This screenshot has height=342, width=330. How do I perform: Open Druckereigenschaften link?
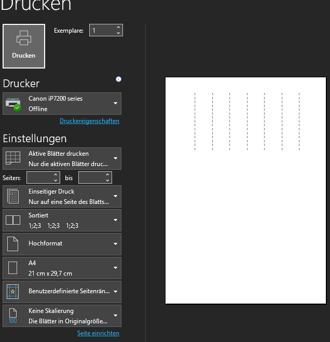tap(89, 121)
